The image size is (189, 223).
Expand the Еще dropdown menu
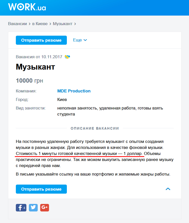click(80, 40)
